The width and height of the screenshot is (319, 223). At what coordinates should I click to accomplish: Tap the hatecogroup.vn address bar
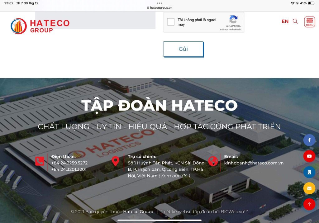159,8
